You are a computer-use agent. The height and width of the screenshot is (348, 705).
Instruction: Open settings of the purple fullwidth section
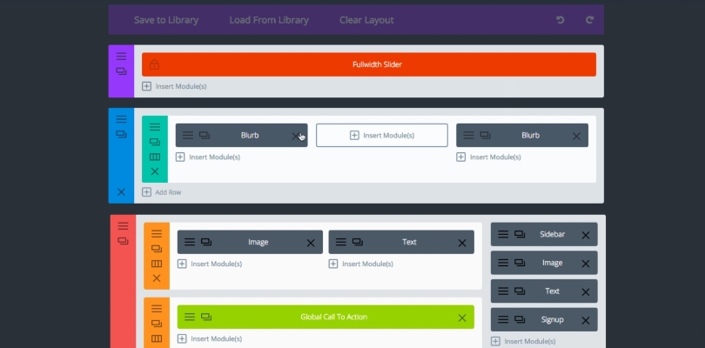(121, 56)
